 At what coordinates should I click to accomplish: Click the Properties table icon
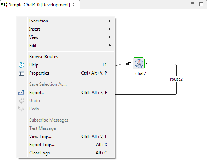pos(21,73)
